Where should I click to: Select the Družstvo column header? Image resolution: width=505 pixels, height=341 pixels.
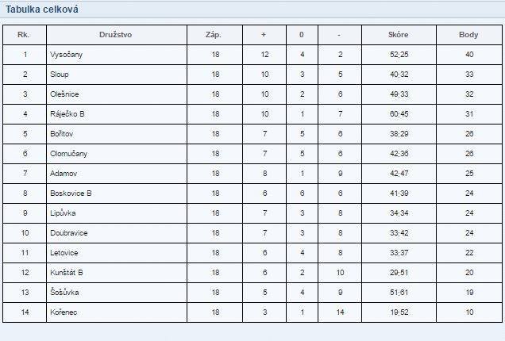(x=116, y=35)
